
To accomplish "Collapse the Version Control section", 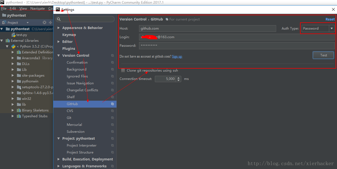I will (58, 56).
